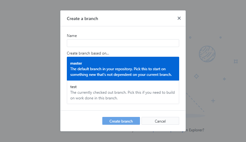This screenshot has height=142, width=246.
Task: Click the planet illustration in the background
Action: pos(207,54)
